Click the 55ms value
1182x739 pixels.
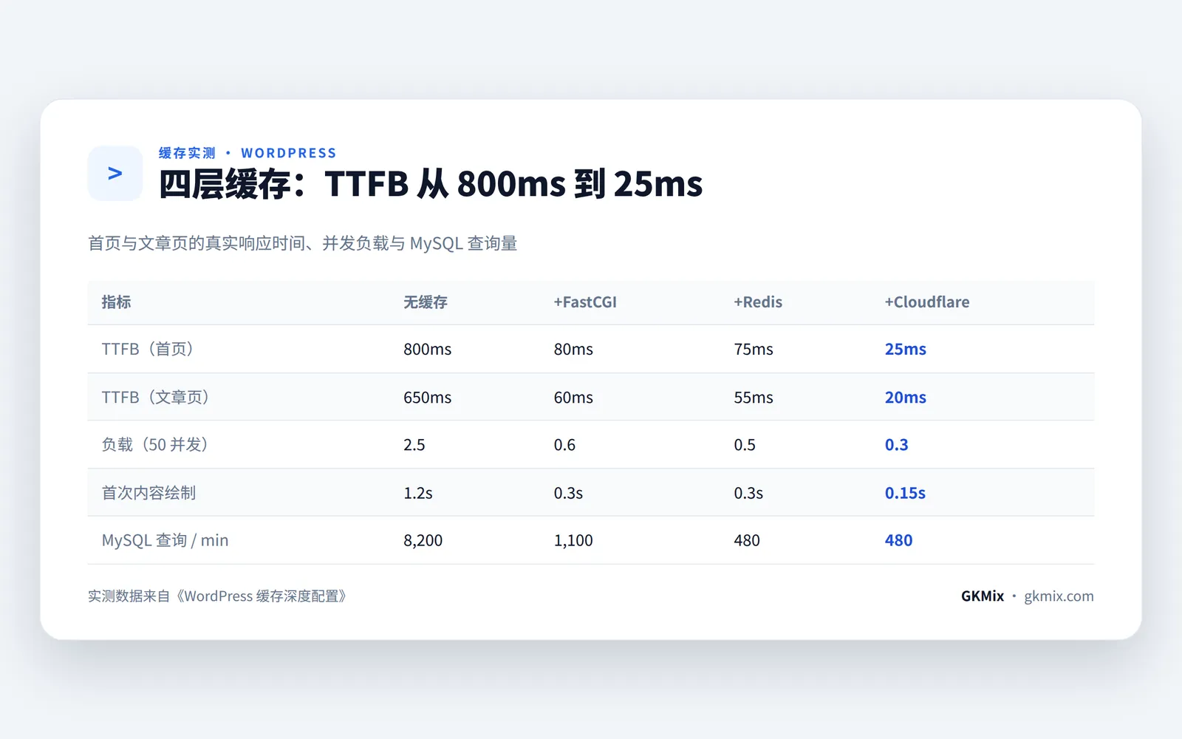click(x=754, y=397)
